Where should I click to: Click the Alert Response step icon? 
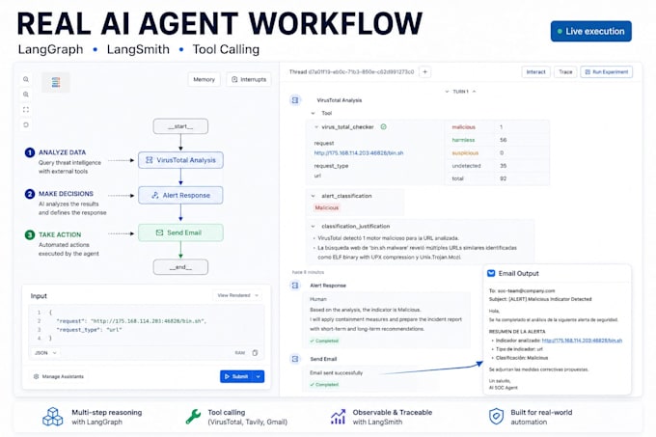pyautogui.click(x=295, y=286)
